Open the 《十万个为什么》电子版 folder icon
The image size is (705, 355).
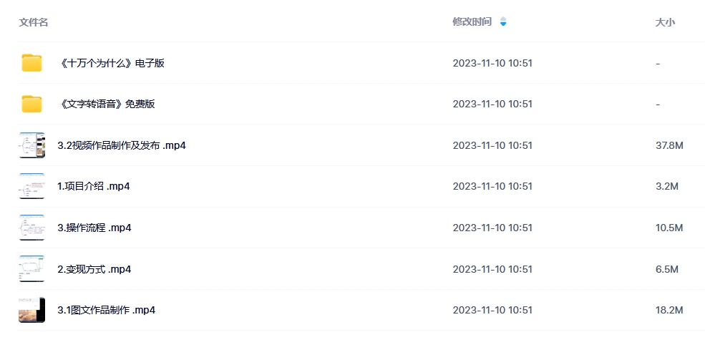[x=31, y=63]
